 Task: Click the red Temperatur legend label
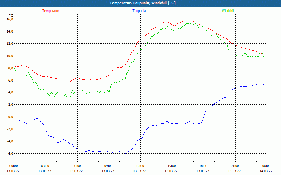(x=51, y=11)
